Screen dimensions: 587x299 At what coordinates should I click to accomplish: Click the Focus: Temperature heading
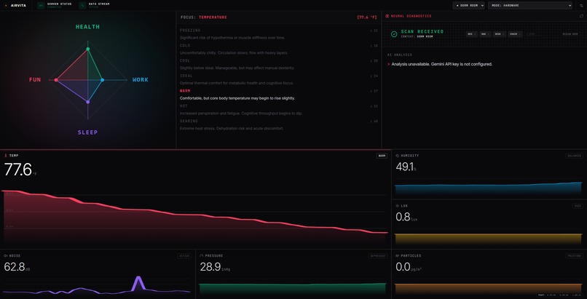click(204, 17)
